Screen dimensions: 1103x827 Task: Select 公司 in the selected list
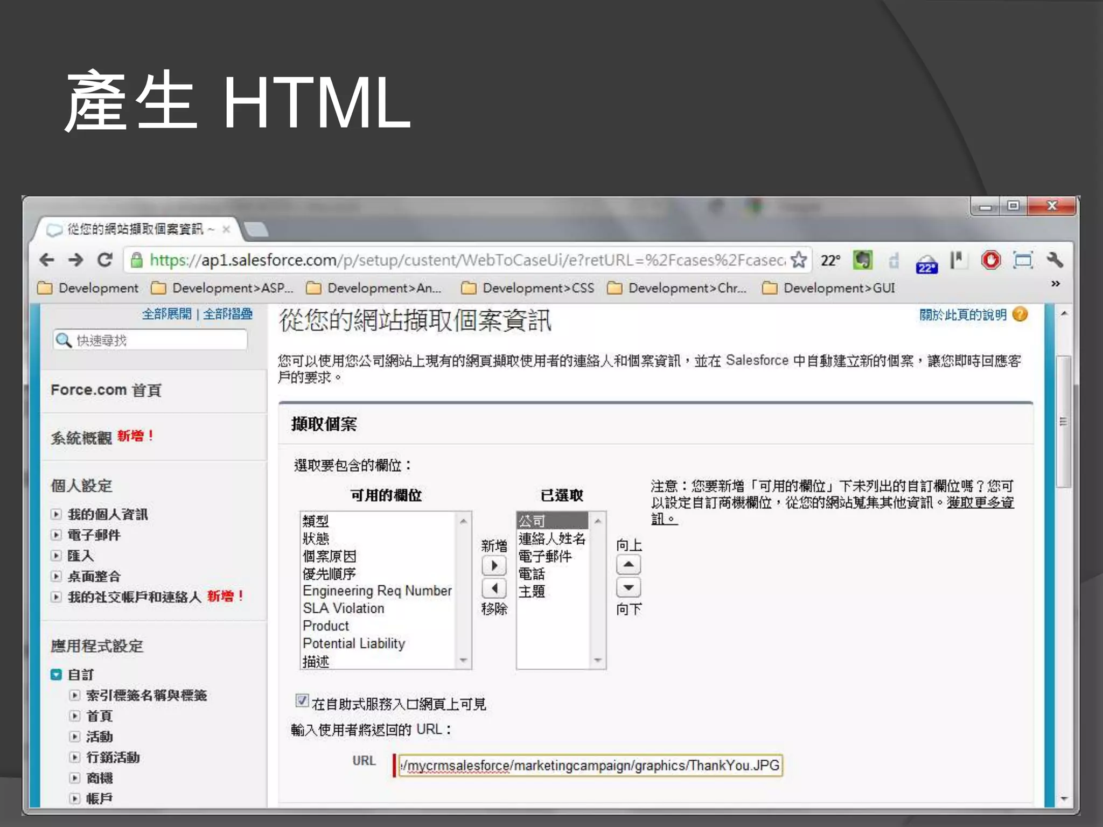552,521
